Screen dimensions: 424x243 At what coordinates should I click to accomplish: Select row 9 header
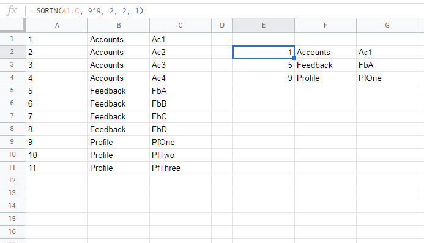pyautogui.click(x=13, y=142)
